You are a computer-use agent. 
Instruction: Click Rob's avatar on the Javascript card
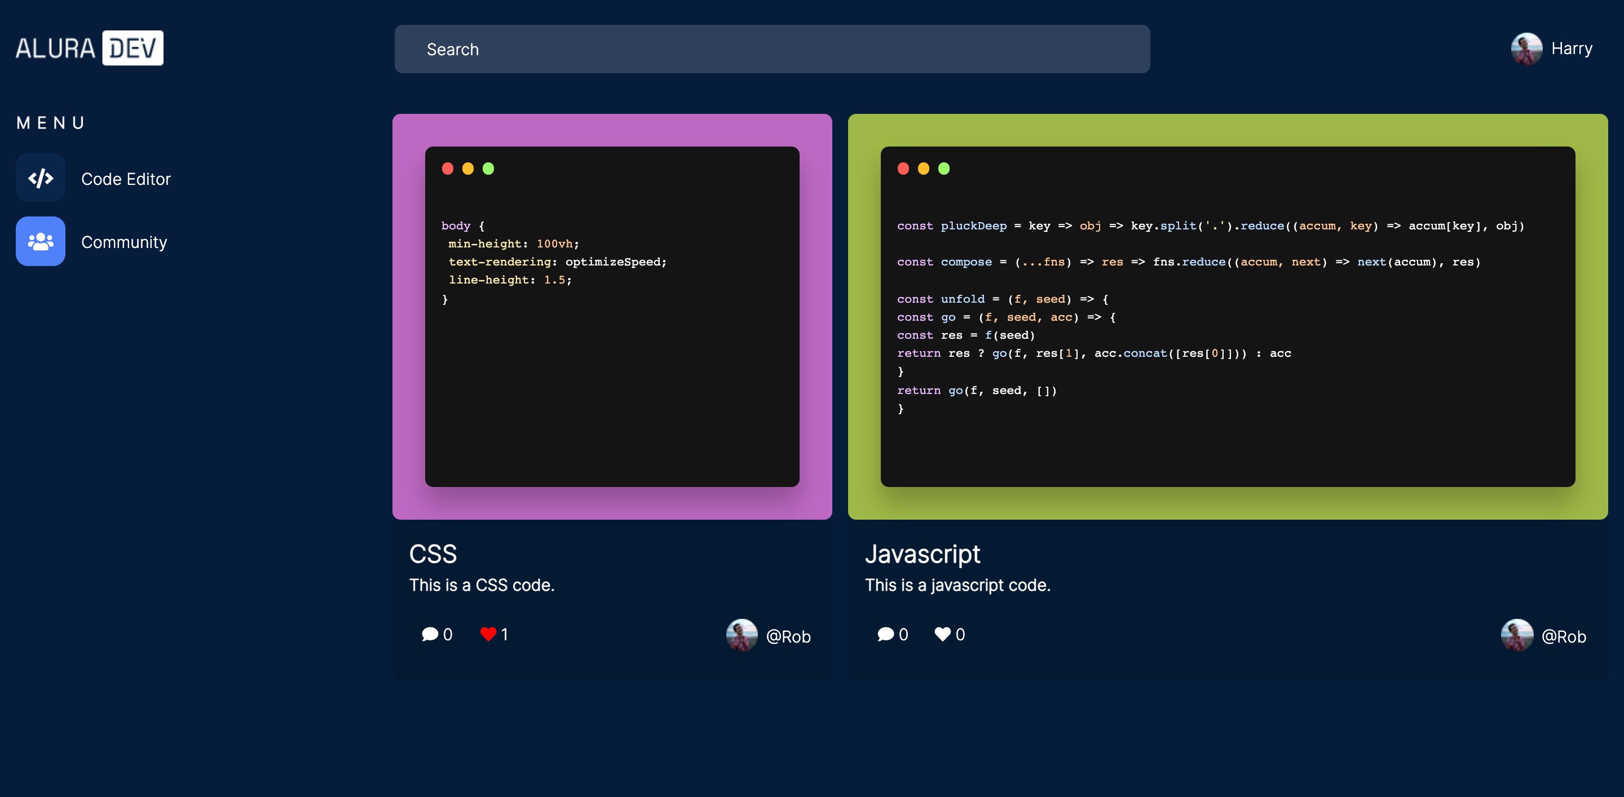1516,635
